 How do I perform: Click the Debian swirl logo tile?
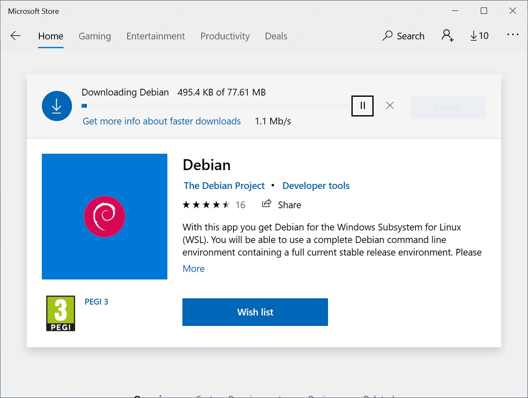(x=105, y=217)
